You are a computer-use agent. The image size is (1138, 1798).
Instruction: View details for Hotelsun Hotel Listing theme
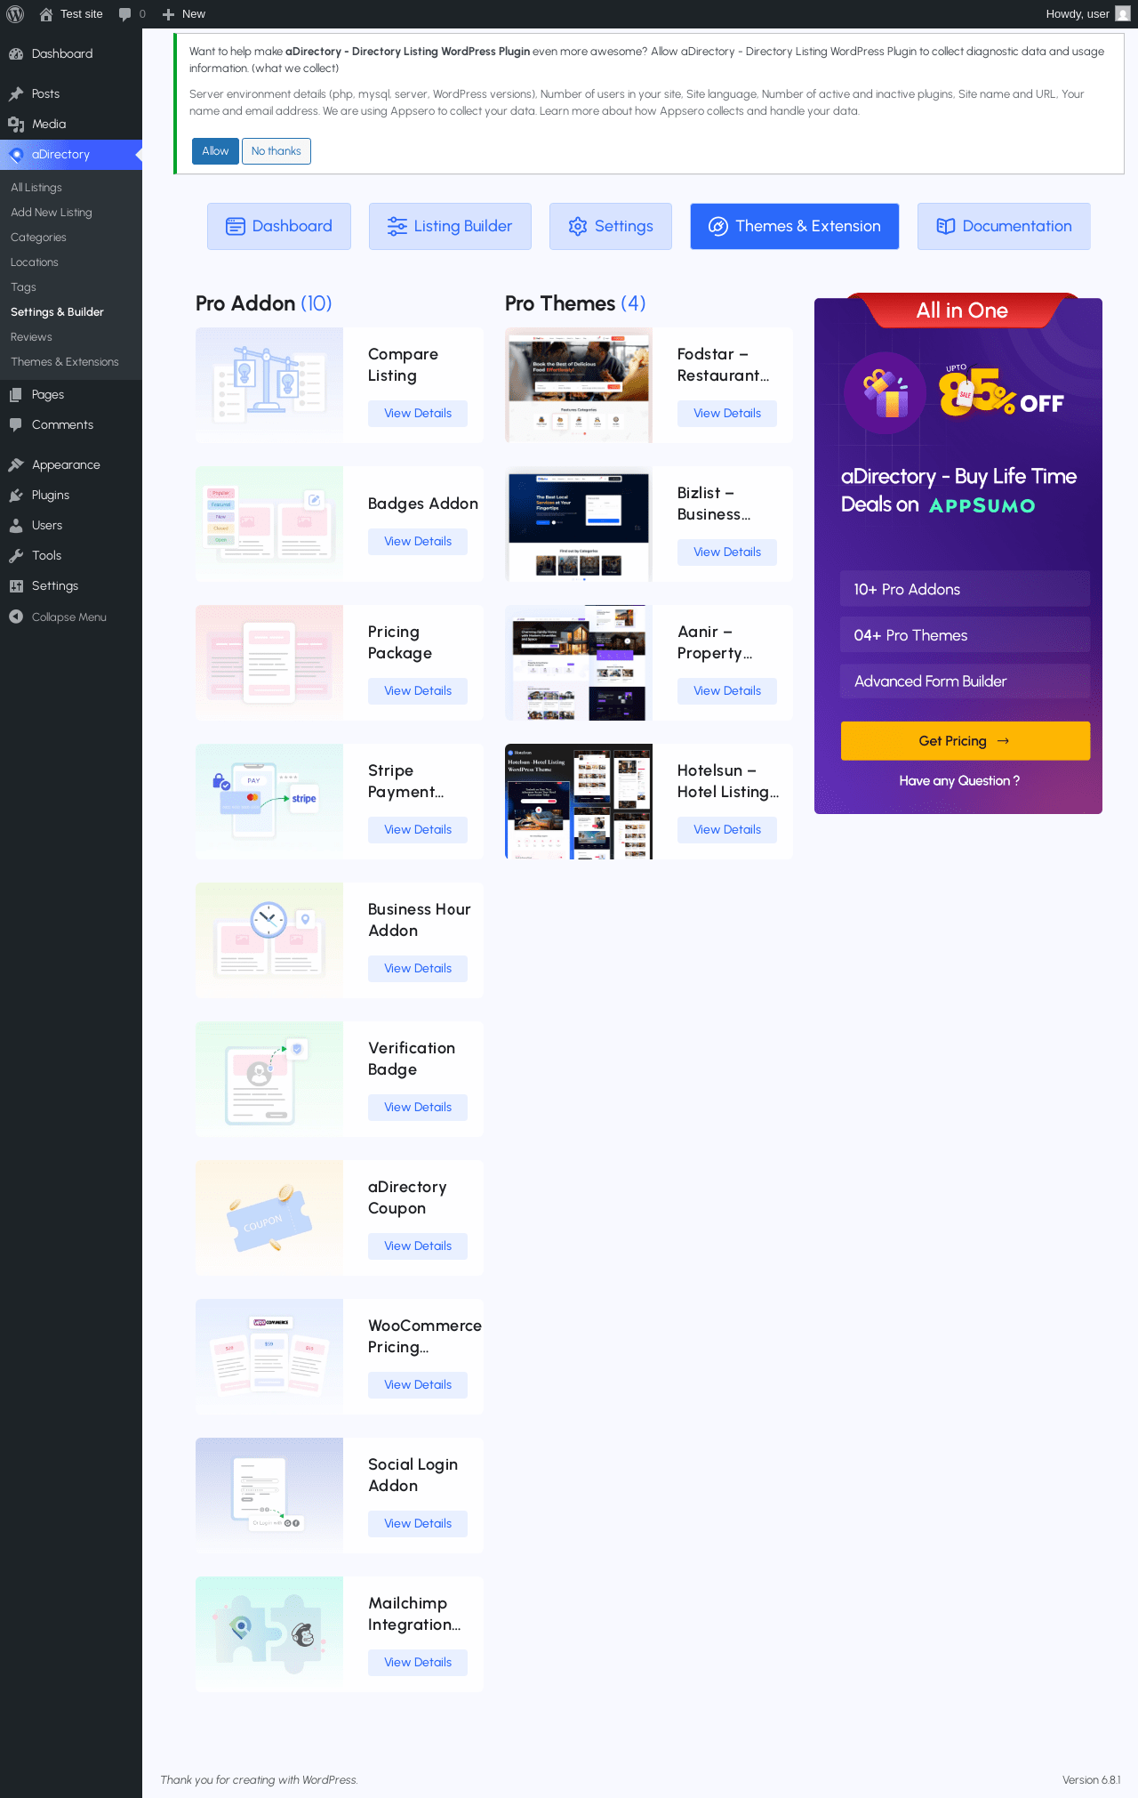tap(727, 830)
